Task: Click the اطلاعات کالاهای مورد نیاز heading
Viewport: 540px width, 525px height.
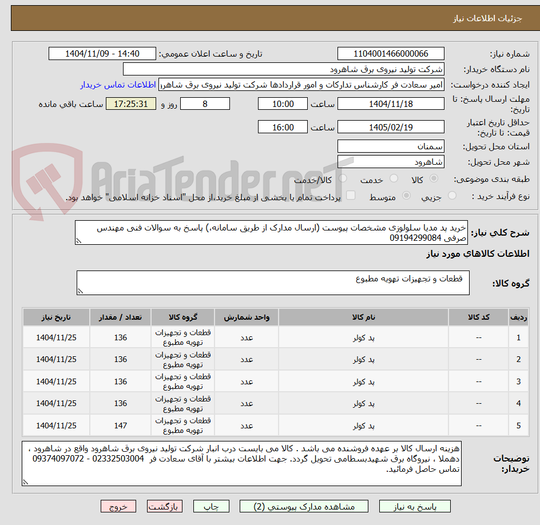Action: (x=478, y=254)
